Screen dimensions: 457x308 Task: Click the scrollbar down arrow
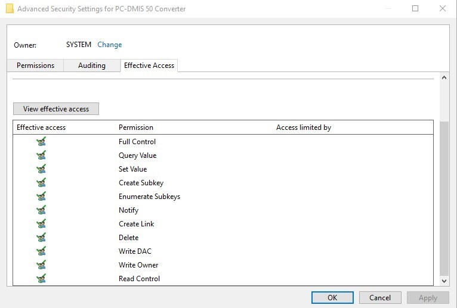coord(444,281)
